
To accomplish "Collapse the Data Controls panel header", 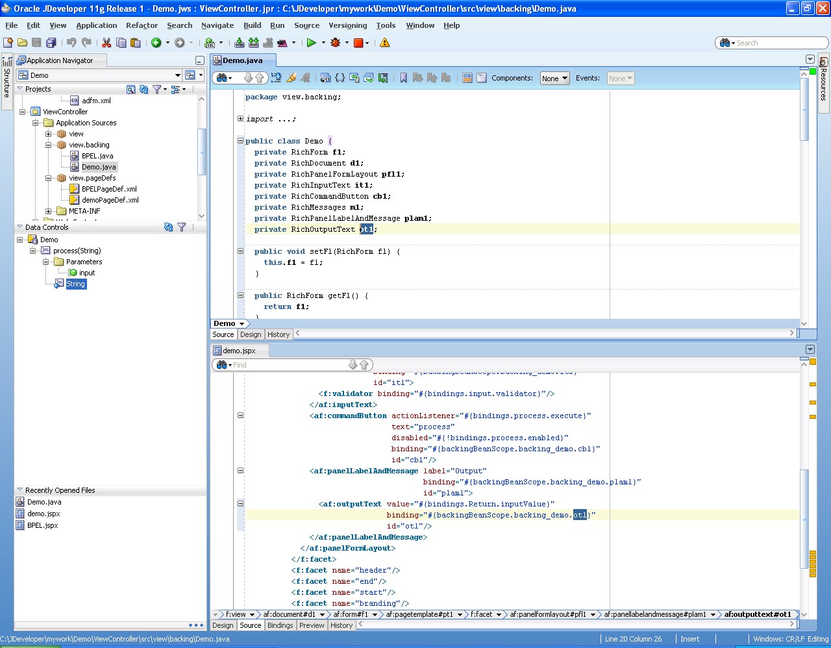I will point(19,227).
